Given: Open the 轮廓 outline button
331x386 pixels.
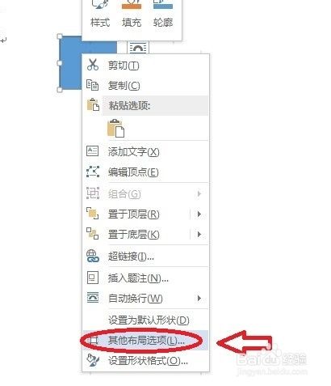Looking at the screenshot, I should click(x=163, y=14).
